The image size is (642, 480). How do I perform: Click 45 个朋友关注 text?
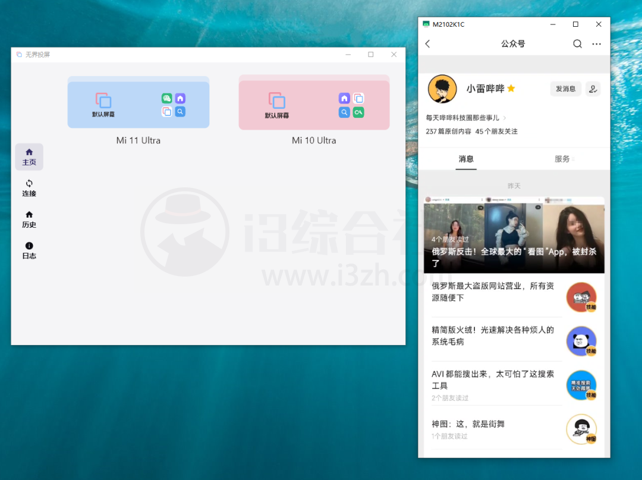496,131
